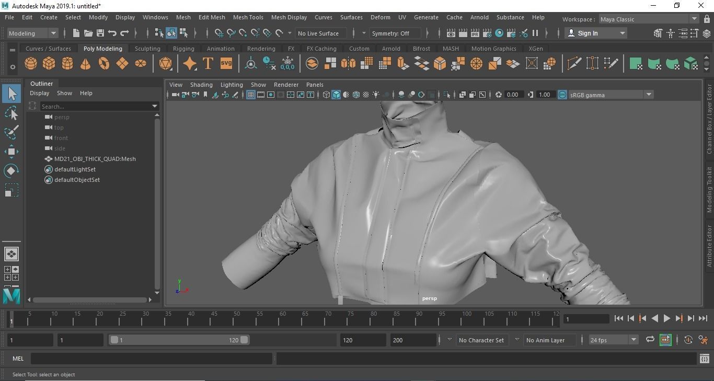Click the single-pane layout icon in the toolbox
The image size is (714, 381).
(11, 254)
